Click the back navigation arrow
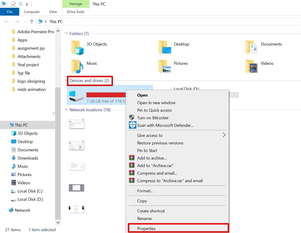 tap(6, 22)
